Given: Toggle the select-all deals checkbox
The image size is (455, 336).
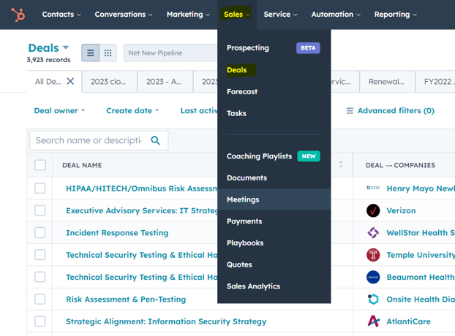Looking at the screenshot, I should point(40,165).
